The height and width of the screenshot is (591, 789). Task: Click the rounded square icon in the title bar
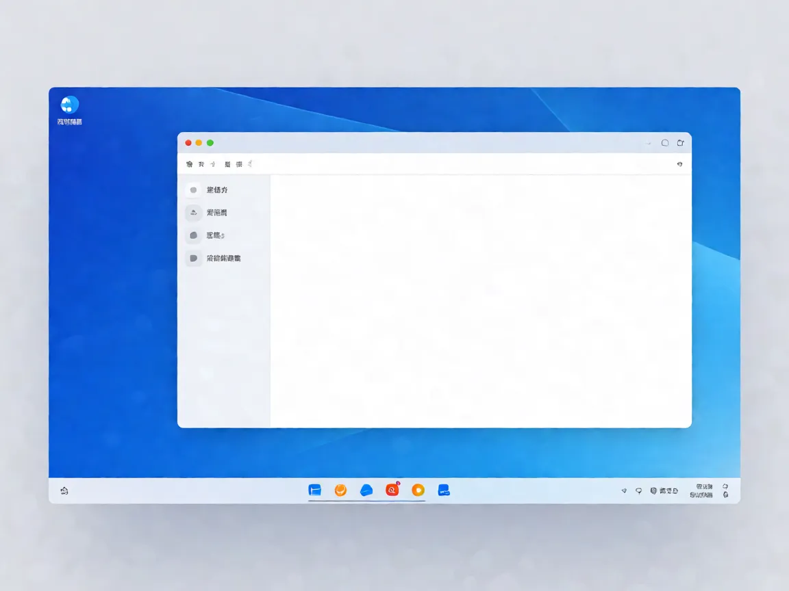pos(665,143)
